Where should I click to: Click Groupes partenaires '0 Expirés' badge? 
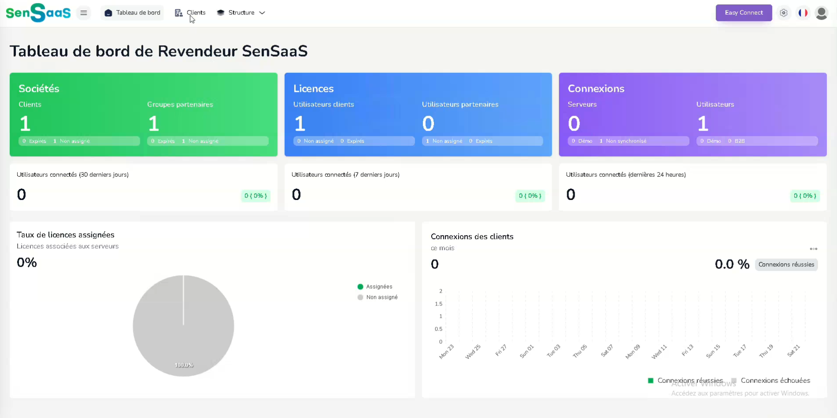pyautogui.click(x=163, y=141)
